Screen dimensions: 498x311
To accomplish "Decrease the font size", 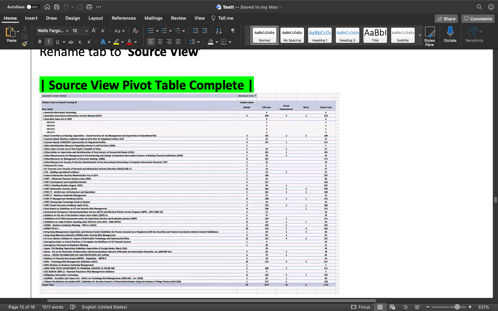I will (x=103, y=31).
